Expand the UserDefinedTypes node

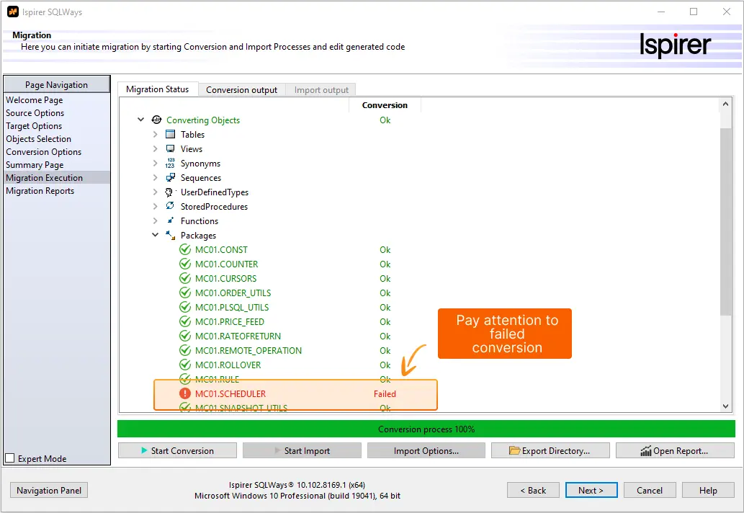tap(155, 192)
